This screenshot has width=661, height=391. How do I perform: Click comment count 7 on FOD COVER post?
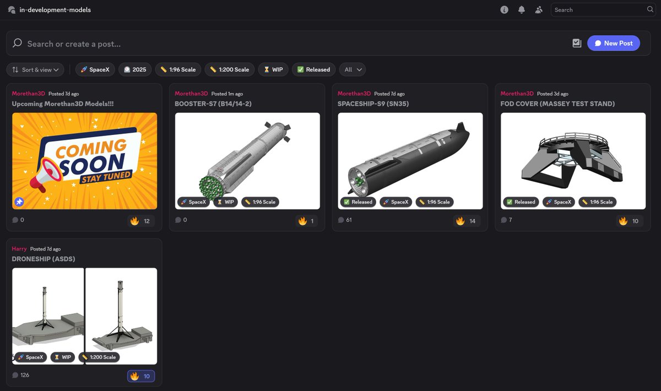point(510,220)
